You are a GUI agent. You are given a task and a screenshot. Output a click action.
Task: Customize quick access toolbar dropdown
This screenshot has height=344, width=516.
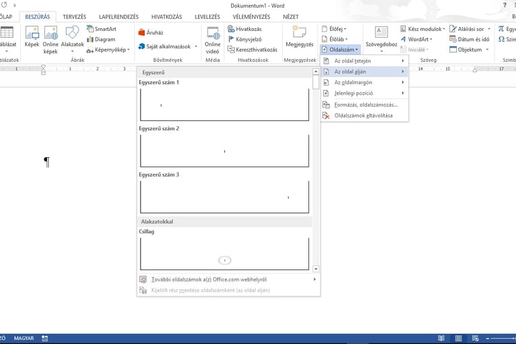(x=15, y=5)
